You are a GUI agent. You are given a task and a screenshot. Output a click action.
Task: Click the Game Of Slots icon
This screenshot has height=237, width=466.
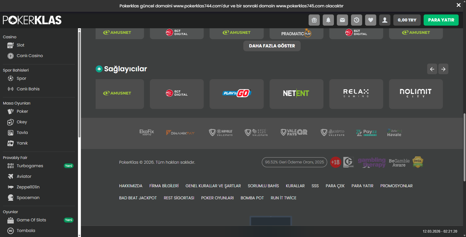11,220
